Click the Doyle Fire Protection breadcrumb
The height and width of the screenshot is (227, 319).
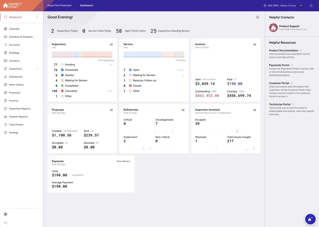(x=59, y=5)
